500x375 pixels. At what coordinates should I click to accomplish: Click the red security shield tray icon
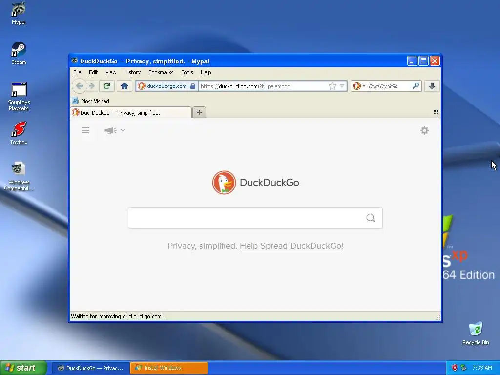pos(455,368)
